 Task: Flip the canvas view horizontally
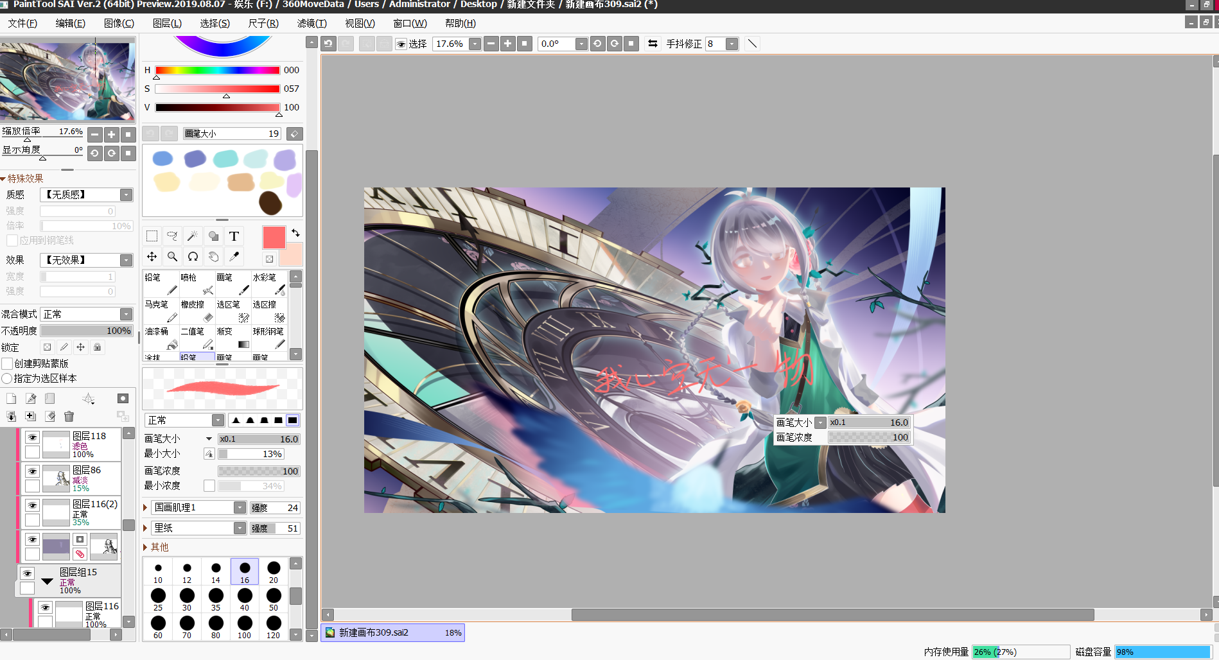coord(653,44)
